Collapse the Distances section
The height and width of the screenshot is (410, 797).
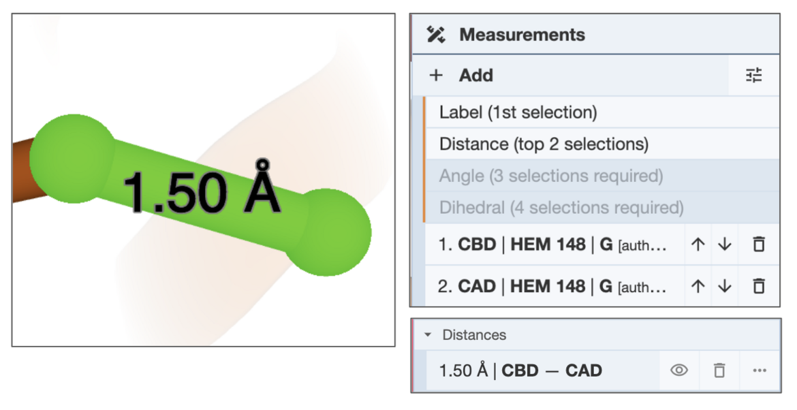pos(428,335)
